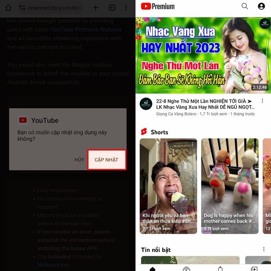The width and height of the screenshot is (271, 271).
Task: Click "Bạn có muốn cập nhật ứng dụng này không?"
Action: point(62,135)
